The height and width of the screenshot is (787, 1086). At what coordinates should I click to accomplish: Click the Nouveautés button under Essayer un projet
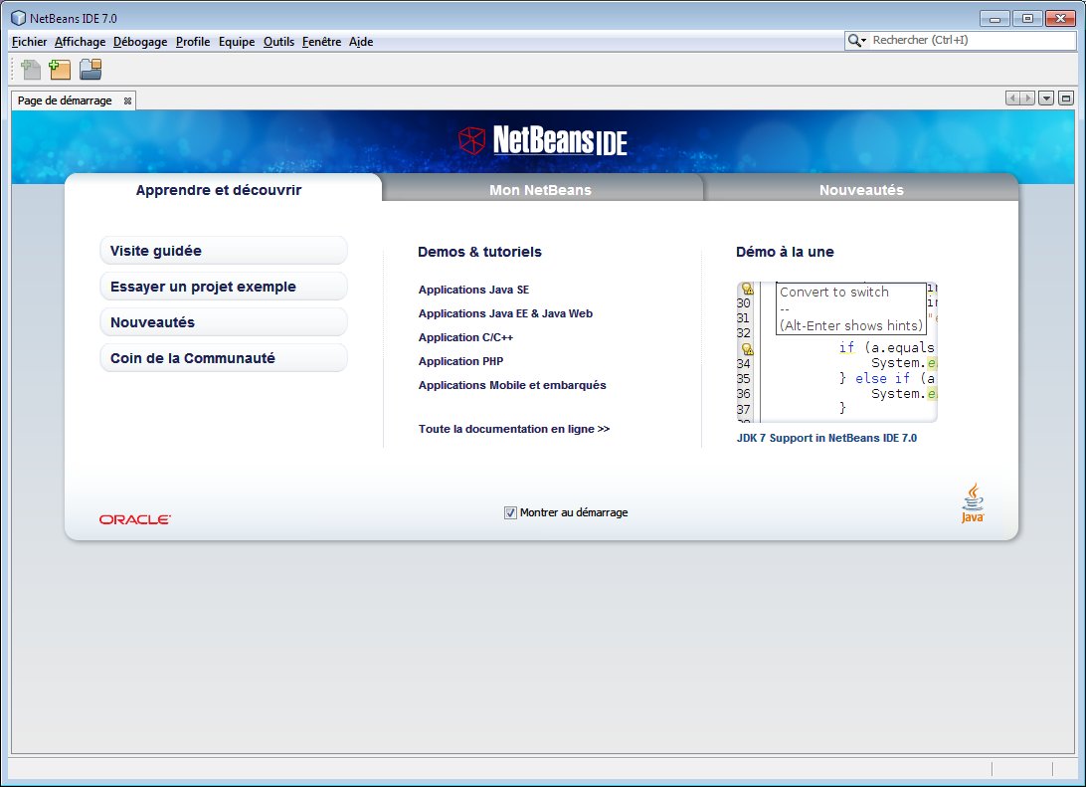click(x=224, y=322)
